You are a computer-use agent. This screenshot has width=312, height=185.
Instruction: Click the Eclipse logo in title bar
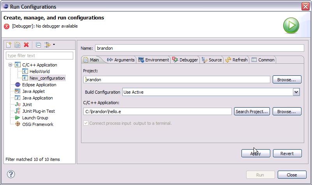click(5, 6)
